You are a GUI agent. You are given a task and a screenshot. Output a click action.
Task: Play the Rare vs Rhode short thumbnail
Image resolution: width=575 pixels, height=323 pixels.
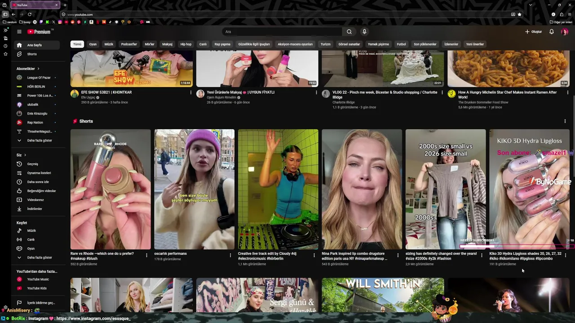(111, 189)
